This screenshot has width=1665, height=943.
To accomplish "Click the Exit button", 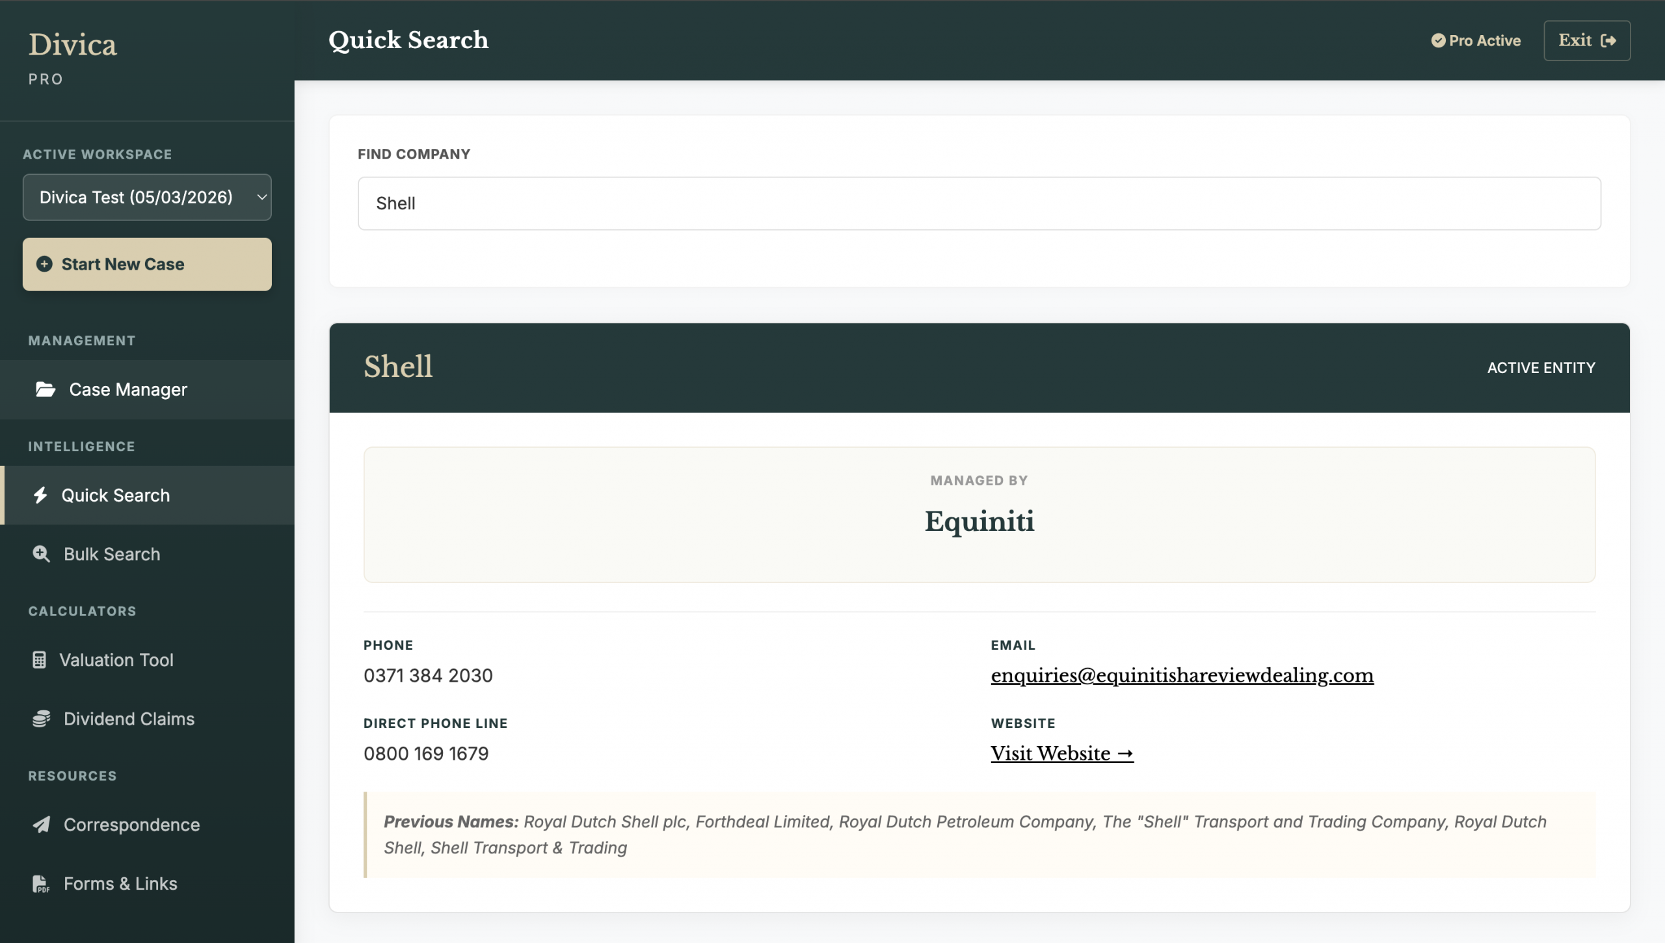I will click(1587, 40).
